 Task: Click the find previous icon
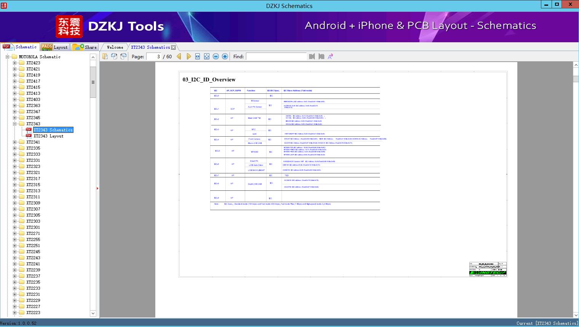point(312,56)
